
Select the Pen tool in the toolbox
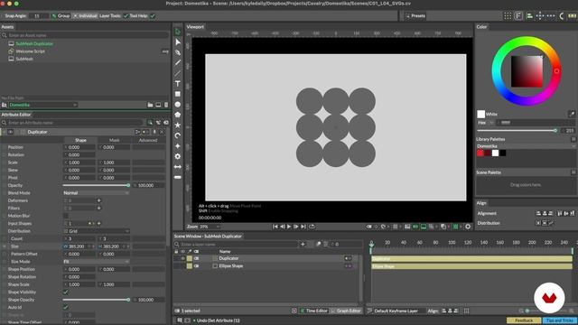[x=178, y=52]
